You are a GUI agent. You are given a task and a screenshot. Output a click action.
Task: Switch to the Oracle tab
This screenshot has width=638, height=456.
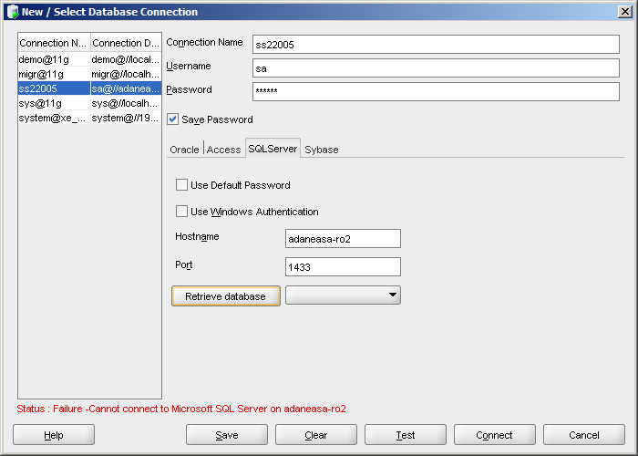pos(184,150)
